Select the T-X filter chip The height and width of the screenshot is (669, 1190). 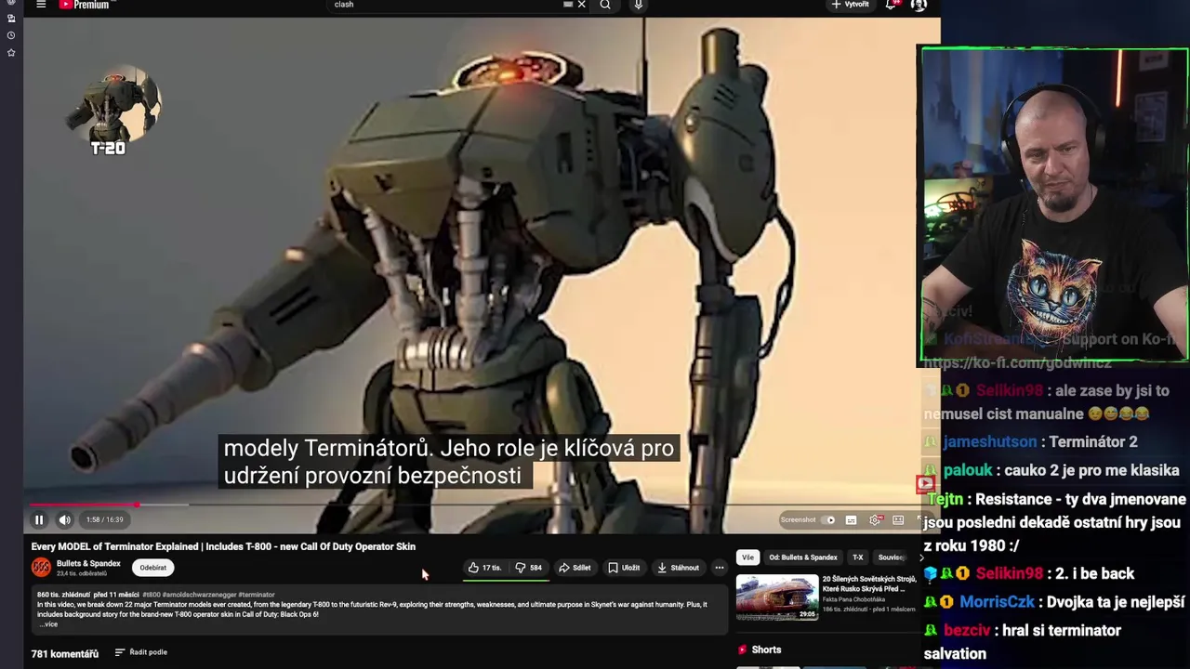tap(857, 557)
